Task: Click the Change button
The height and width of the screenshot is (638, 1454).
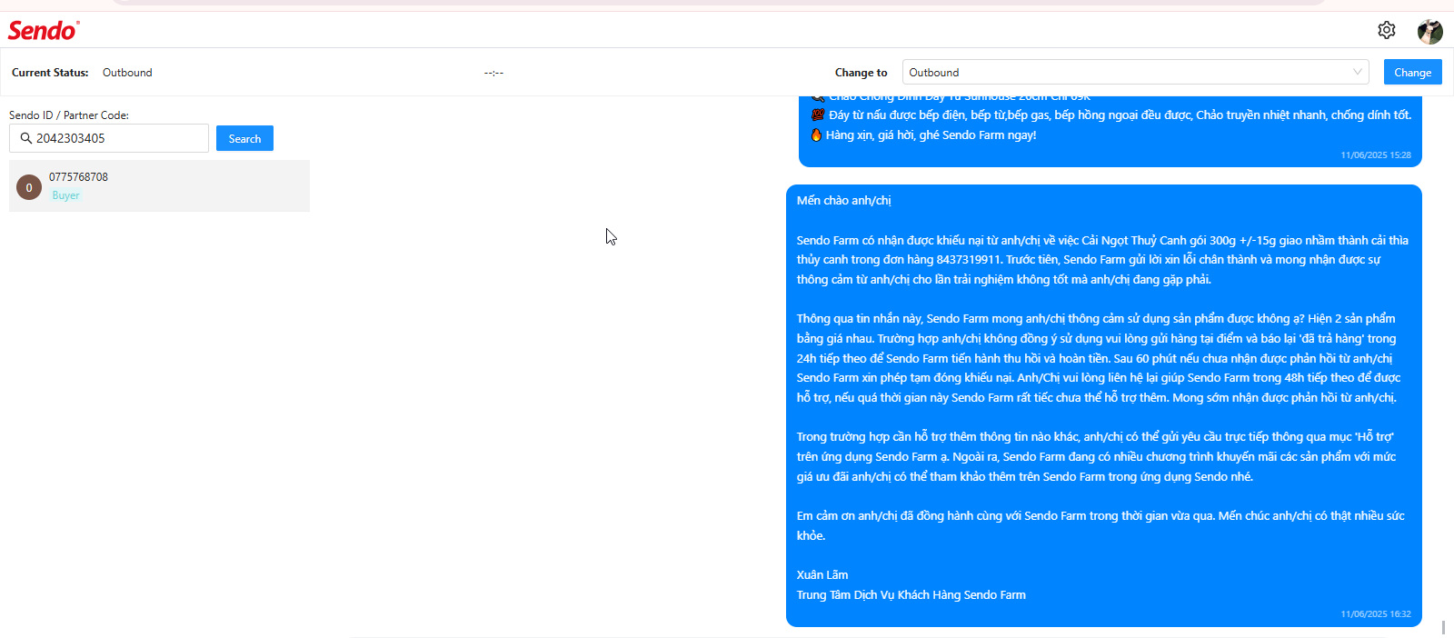Action: click(1412, 72)
